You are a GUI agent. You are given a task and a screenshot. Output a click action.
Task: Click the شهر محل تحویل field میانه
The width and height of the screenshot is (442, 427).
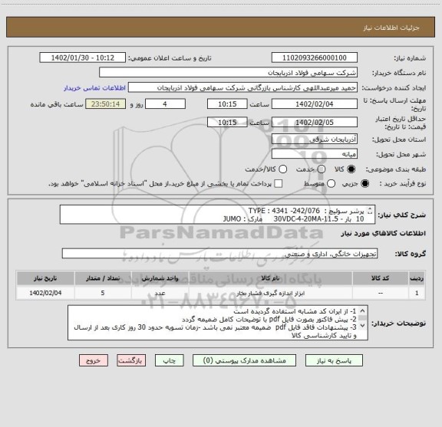[x=315, y=154]
